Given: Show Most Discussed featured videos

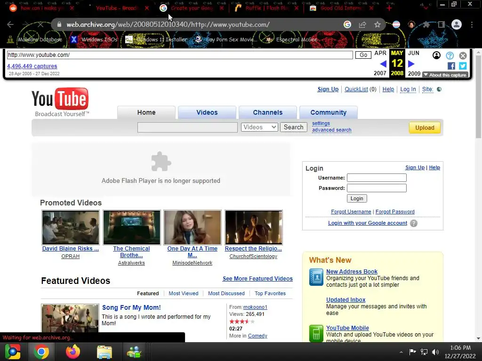Looking at the screenshot, I should pos(226,293).
